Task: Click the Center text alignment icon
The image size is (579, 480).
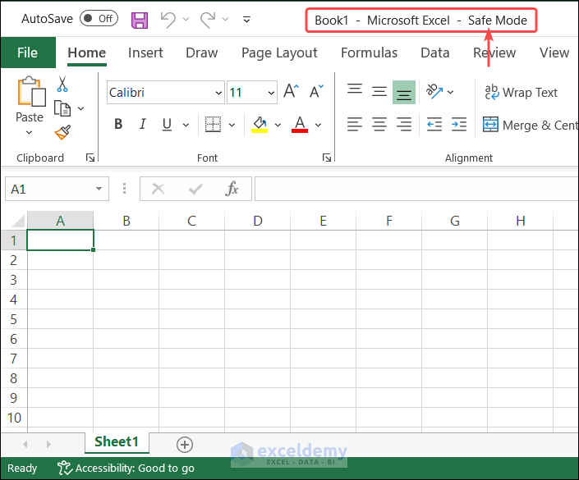Action: pyautogui.click(x=379, y=125)
